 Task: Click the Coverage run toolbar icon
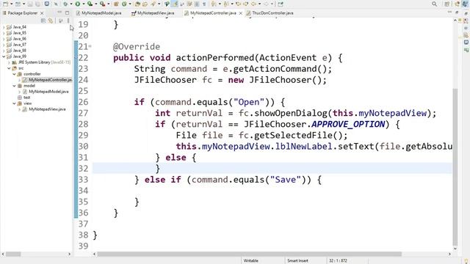(x=90, y=4)
